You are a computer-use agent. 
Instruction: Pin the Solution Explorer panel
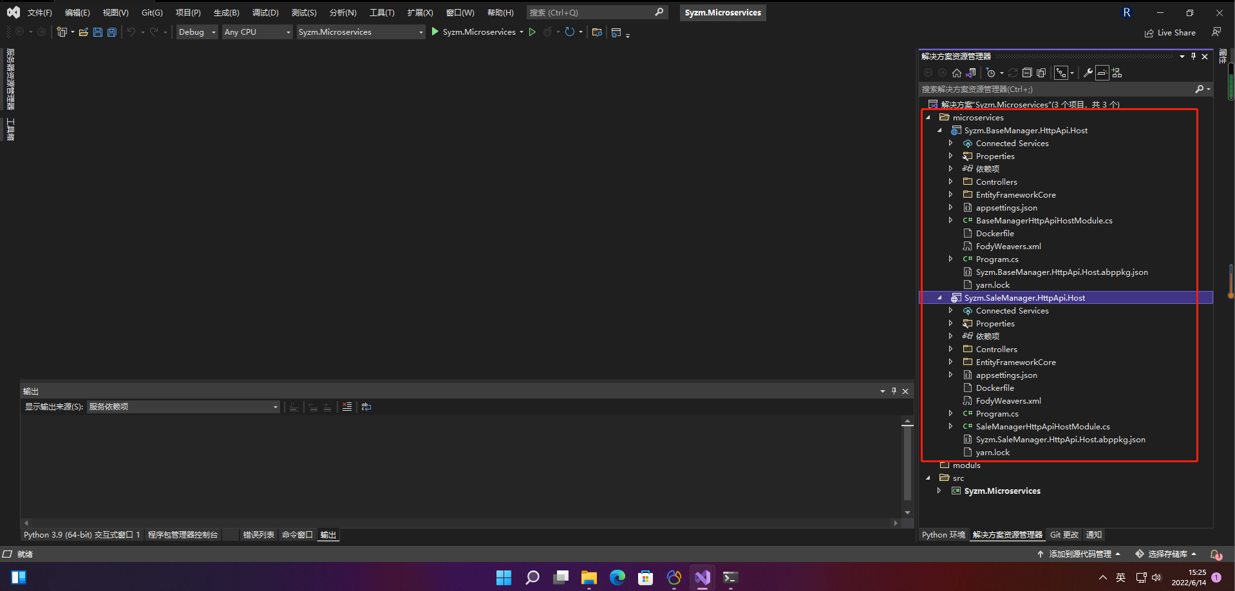coord(1193,57)
